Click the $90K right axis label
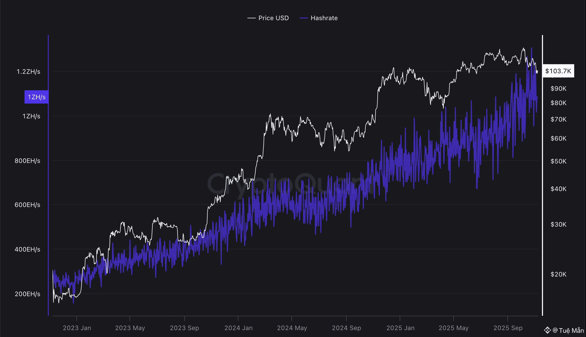 point(558,89)
